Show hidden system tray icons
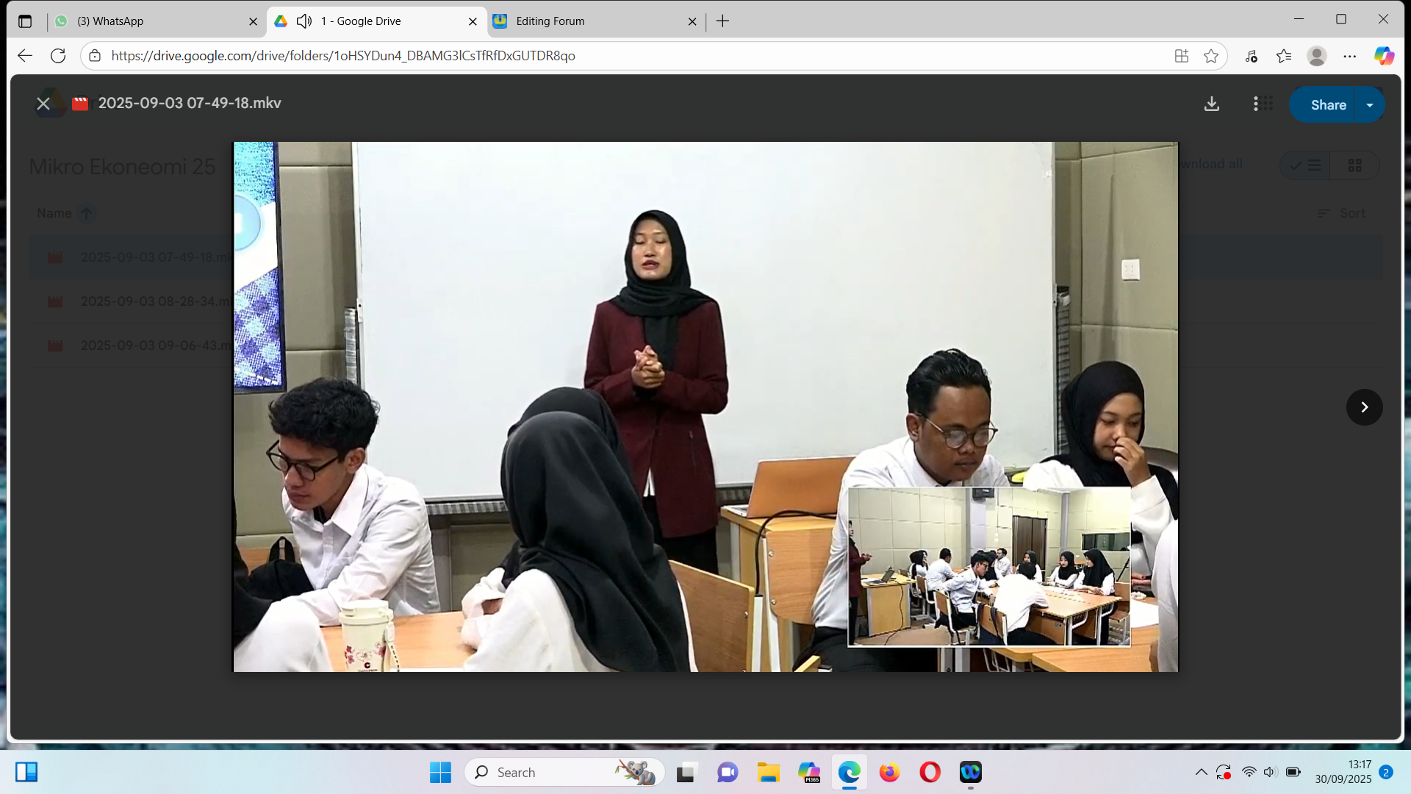Screen dimensions: 1411x794 (x=1201, y=772)
